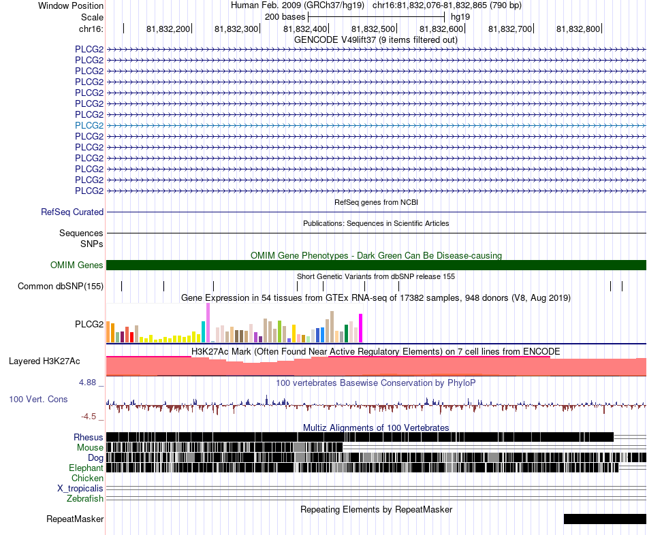Viewport: 647px width, 535px height.
Task: Select the first dbSNP variant tick mark
Action: (x=122, y=287)
